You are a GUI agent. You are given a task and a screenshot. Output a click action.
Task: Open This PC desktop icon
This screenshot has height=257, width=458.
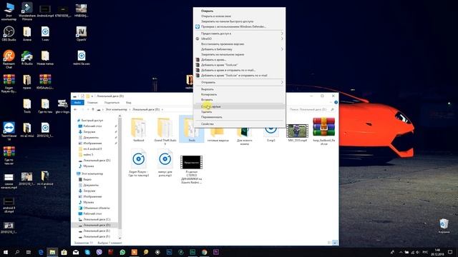pos(9,11)
